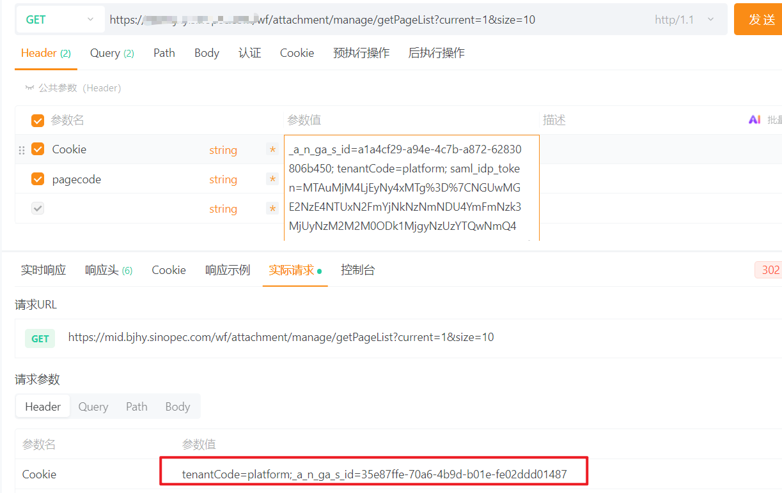Click the 302 status code badge

(x=769, y=270)
